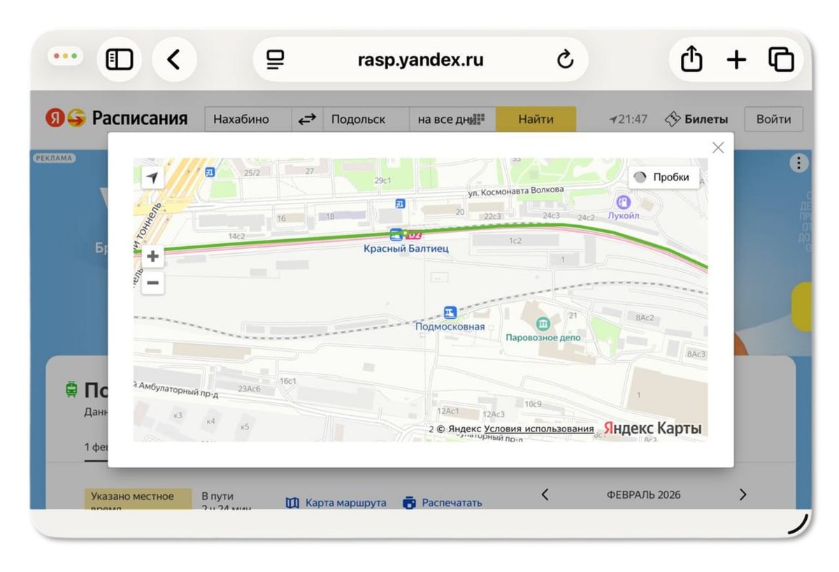Open the Safari share sheet
Screen dimensions: 839x572
click(691, 59)
